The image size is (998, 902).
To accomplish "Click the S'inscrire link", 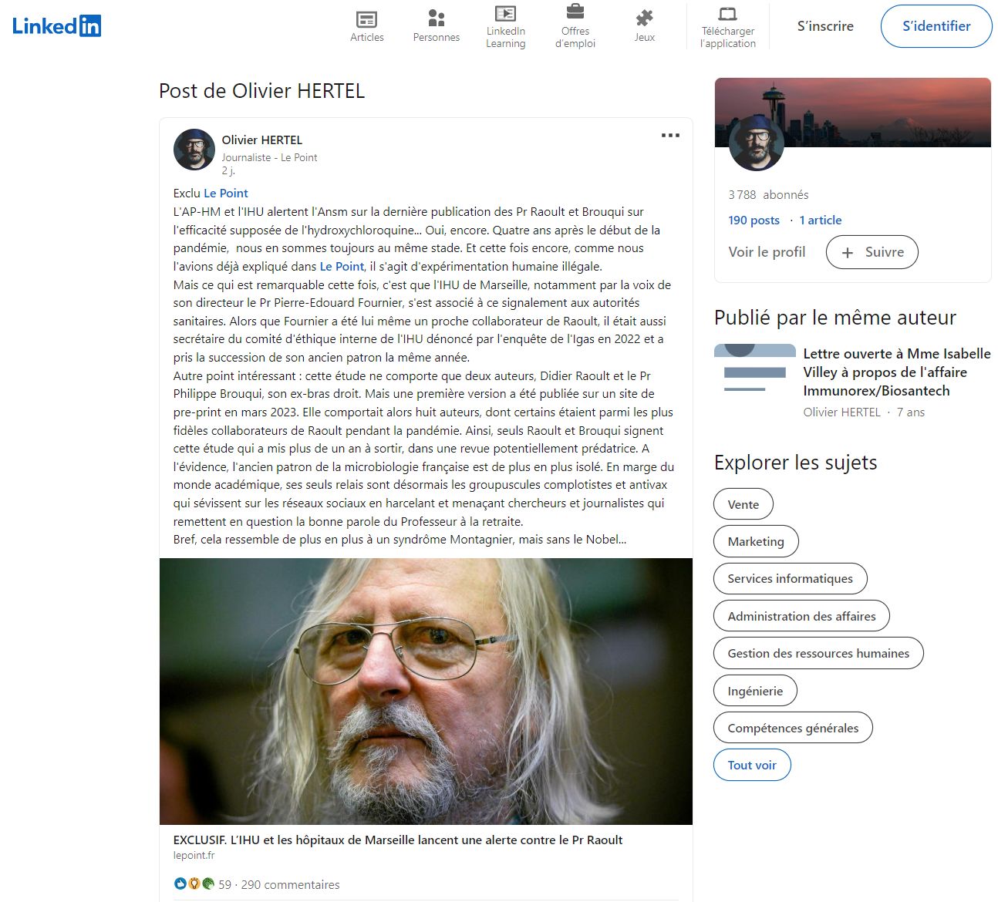I will click(825, 26).
